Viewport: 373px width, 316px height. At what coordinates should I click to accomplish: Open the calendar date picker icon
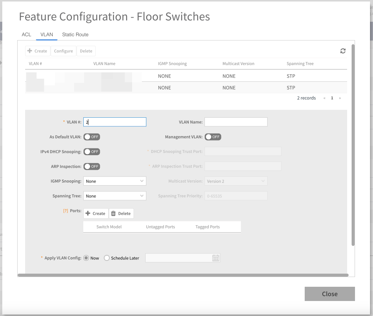[x=216, y=258]
